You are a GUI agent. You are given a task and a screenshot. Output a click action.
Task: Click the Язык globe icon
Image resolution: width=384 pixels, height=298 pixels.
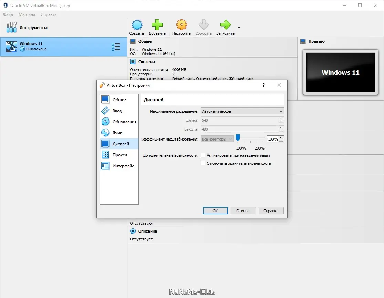(105, 133)
